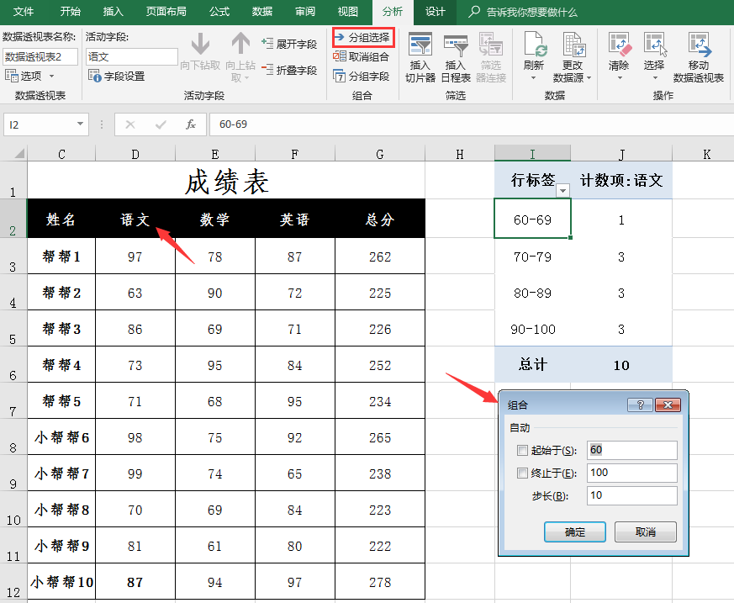The image size is (734, 603).
Task: Click pivot cell 70-79
Action: [x=533, y=257]
